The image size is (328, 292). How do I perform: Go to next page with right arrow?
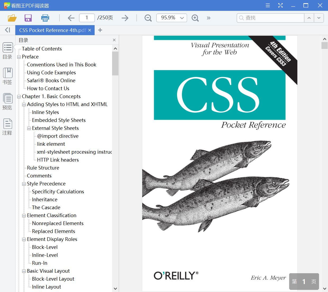125,18
